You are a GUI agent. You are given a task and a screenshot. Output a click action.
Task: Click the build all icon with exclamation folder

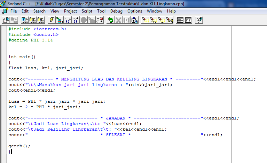pos(41,20)
